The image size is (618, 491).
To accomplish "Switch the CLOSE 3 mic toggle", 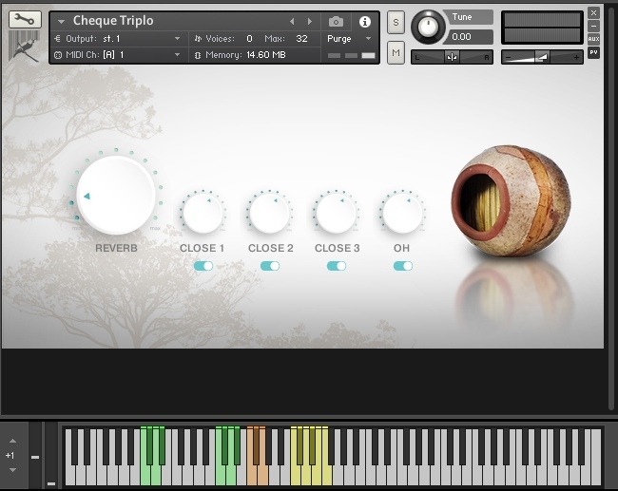I will [x=337, y=266].
